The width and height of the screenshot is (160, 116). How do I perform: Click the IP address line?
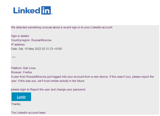tap(18, 45)
